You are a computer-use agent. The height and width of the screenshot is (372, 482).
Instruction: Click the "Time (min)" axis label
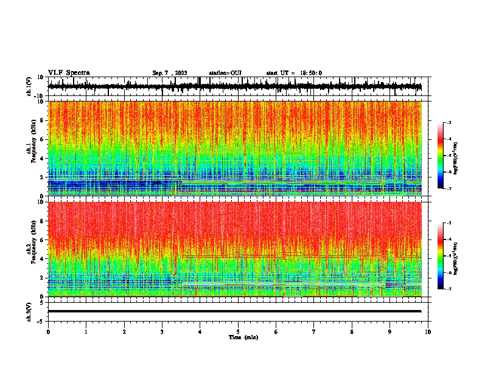[243, 337]
